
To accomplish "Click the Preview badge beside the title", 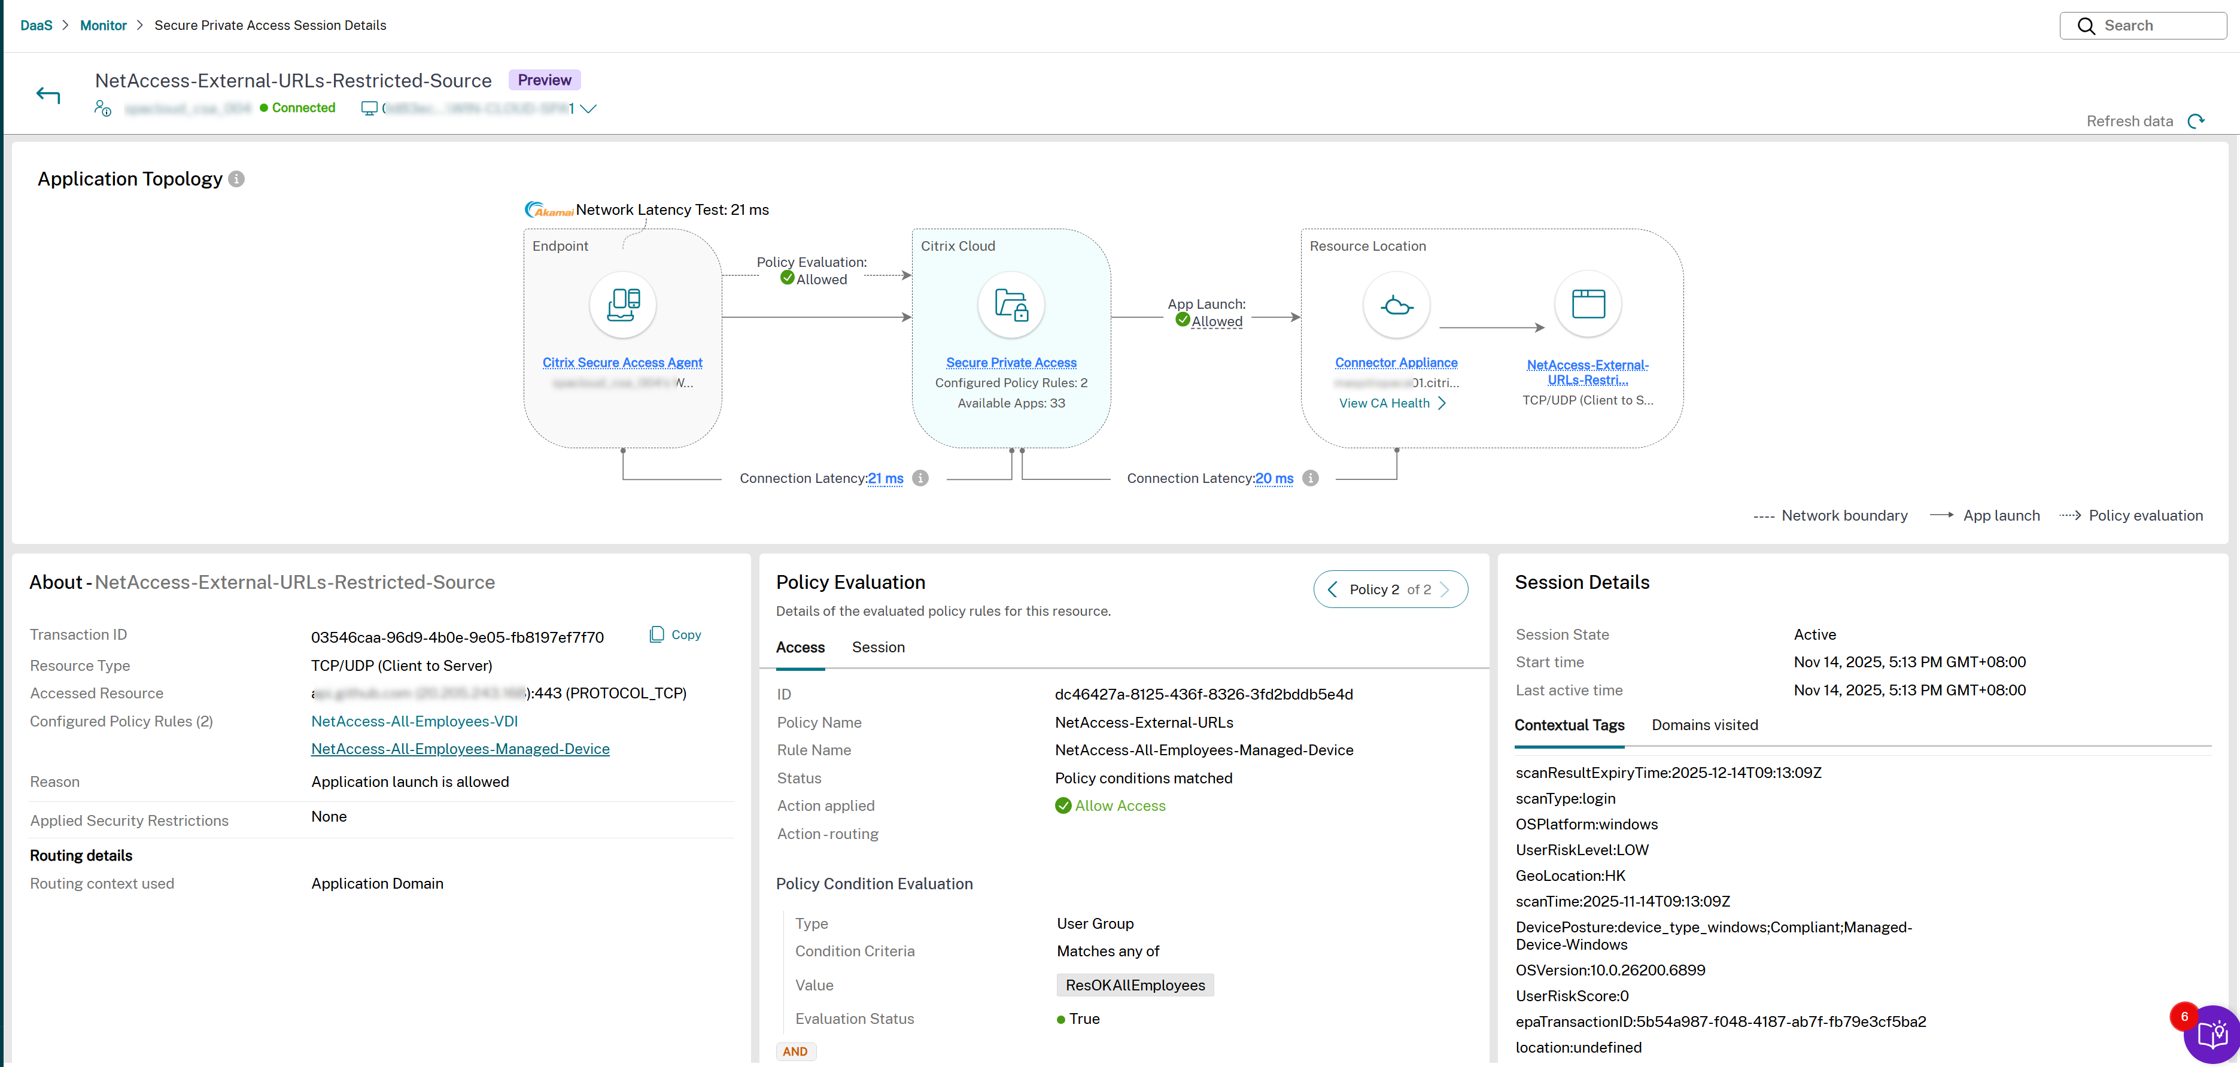I will (x=545, y=80).
